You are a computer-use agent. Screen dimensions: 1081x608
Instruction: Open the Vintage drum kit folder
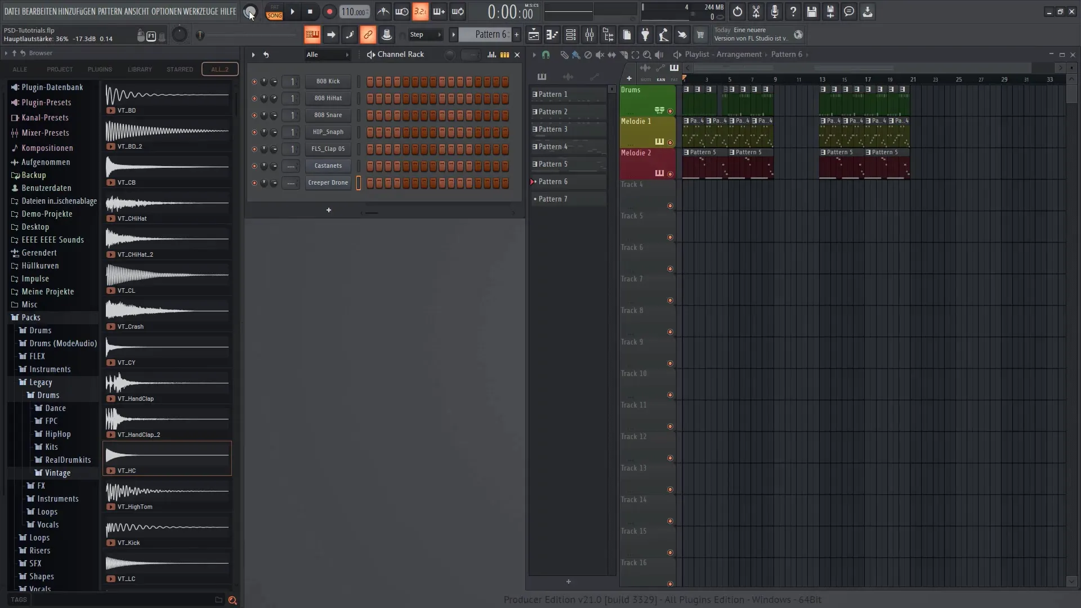[57, 473]
